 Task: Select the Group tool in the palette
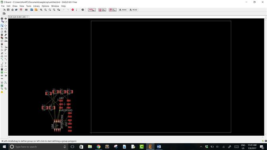2,25
